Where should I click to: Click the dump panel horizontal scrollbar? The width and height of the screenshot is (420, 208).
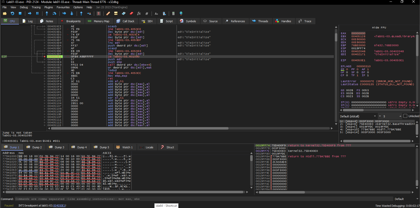pyautogui.click(x=124, y=192)
